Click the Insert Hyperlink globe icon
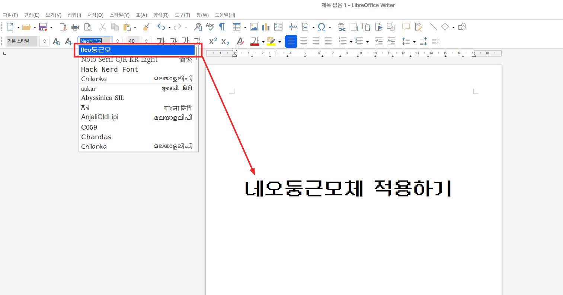Screen dimensions: 563x295 click(342, 27)
